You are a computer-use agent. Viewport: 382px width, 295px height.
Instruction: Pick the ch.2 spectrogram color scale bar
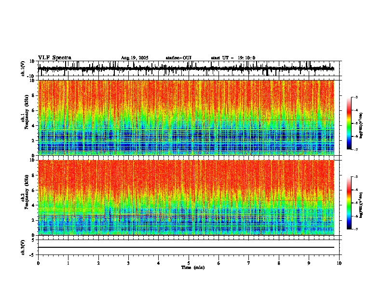point(349,203)
